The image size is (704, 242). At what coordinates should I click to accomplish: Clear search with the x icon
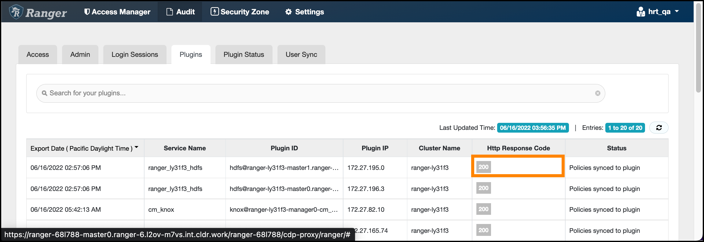(x=597, y=93)
